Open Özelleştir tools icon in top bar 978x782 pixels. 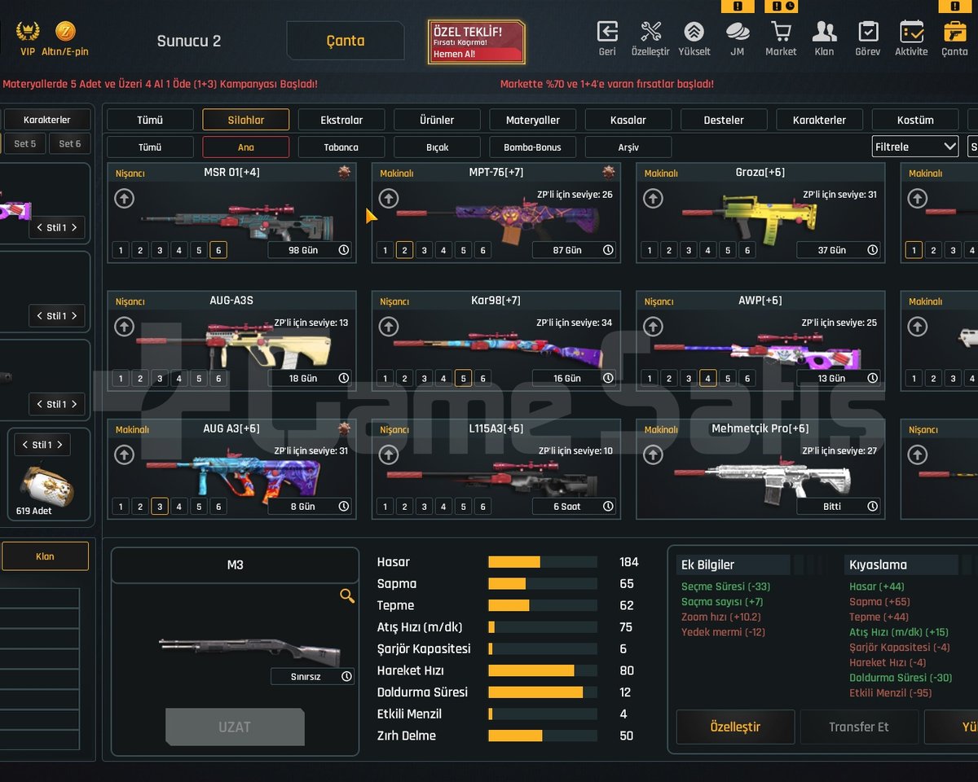coord(650,32)
